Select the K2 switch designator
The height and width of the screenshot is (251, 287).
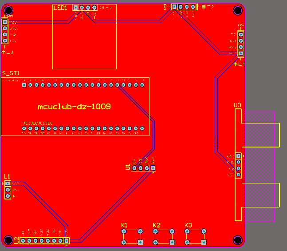pos(157,225)
